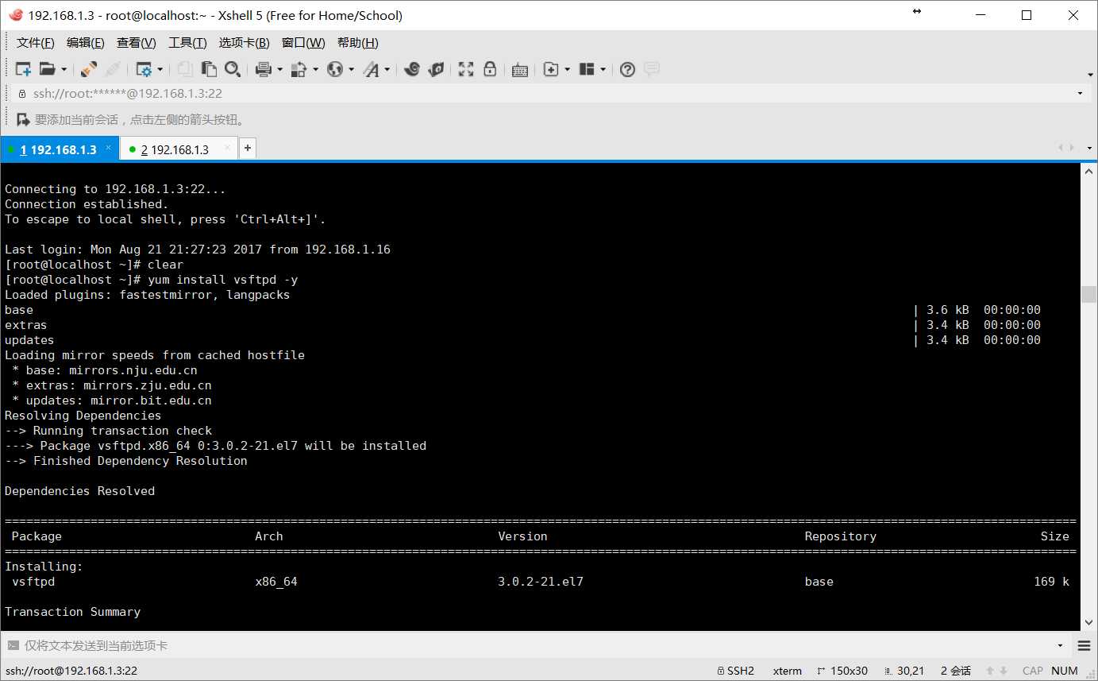Click the add current session arrow icon
This screenshot has height=681, width=1098.
[x=23, y=119]
